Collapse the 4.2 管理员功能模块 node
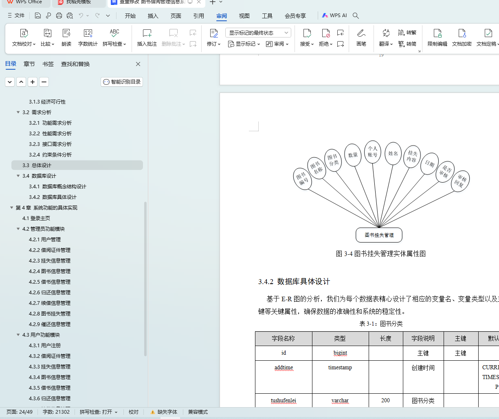The image size is (499, 419). (x=18, y=229)
